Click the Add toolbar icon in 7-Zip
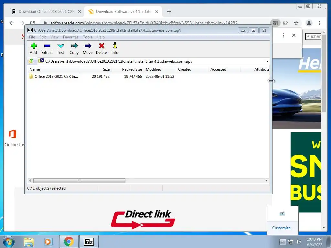The image size is (331, 248). coord(33,49)
